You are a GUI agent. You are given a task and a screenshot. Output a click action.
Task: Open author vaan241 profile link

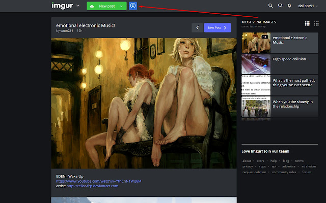[67, 30]
